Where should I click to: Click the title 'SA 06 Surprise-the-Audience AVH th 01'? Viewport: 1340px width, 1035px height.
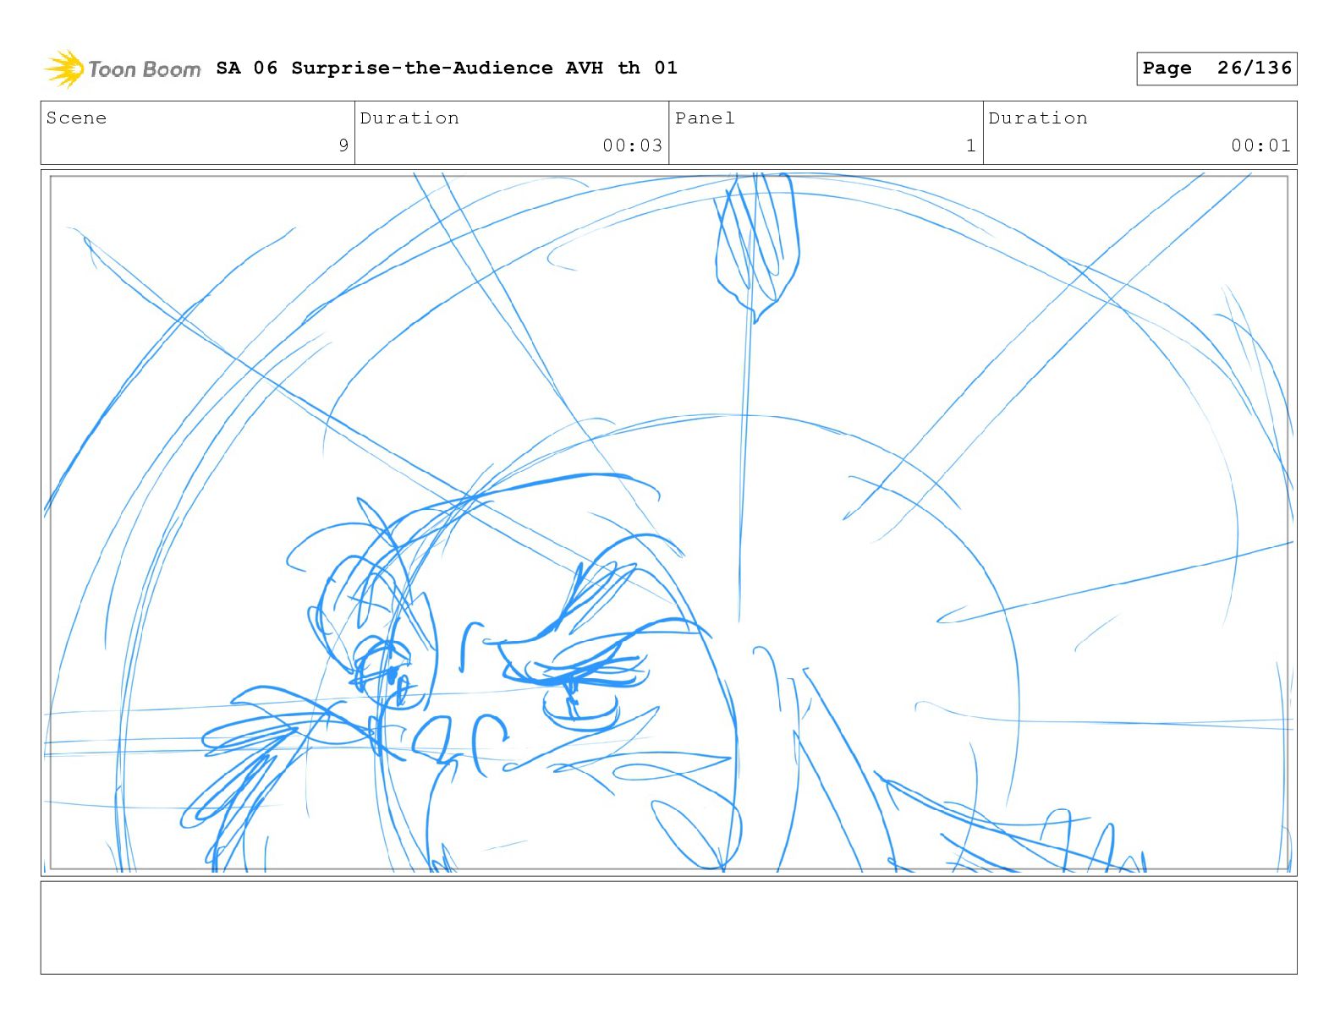(x=447, y=68)
